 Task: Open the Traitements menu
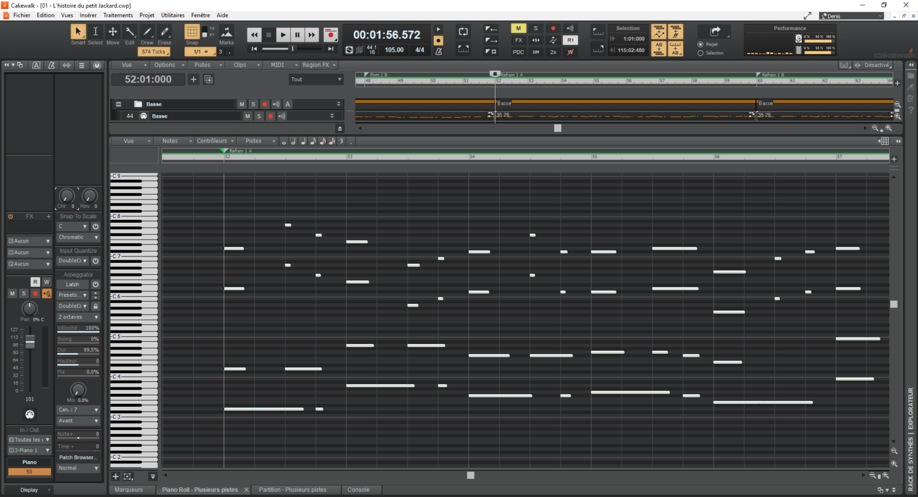117,15
